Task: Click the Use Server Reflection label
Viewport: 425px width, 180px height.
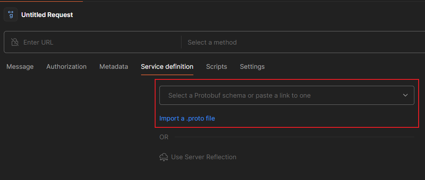Action: tap(204, 157)
